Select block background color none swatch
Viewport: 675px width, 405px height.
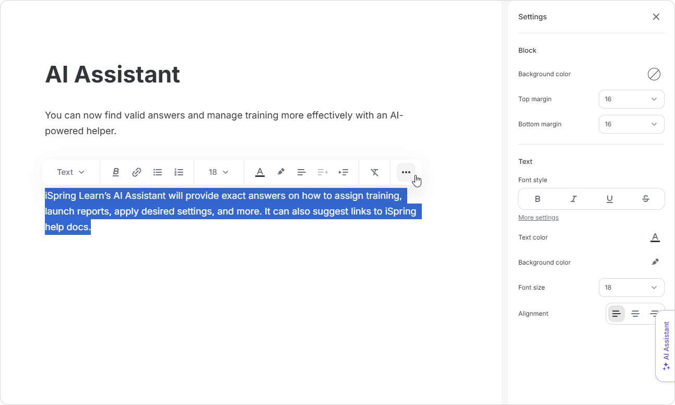coord(654,74)
